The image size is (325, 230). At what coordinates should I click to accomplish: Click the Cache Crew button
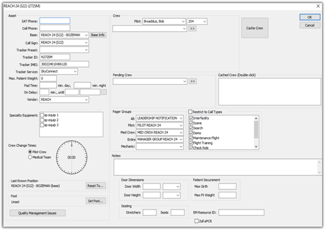click(255, 28)
